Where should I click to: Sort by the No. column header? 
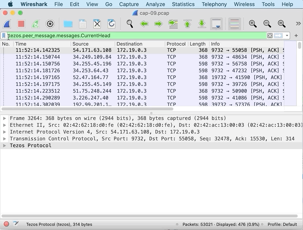pos(7,44)
